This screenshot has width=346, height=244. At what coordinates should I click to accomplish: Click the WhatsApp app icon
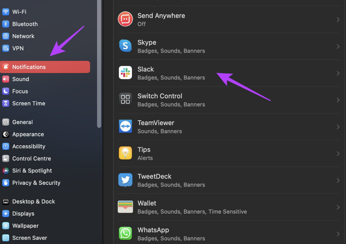coord(125,233)
